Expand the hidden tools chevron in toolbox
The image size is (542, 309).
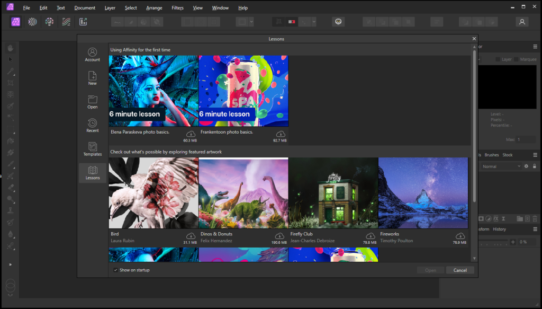tap(10, 264)
